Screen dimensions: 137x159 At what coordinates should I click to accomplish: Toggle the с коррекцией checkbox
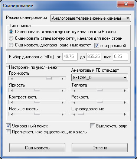[97, 46]
